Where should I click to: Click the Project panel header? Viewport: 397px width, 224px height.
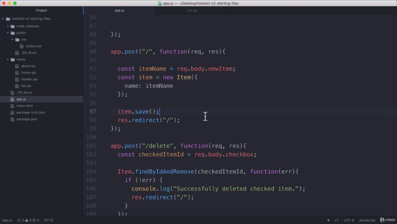(x=41, y=10)
